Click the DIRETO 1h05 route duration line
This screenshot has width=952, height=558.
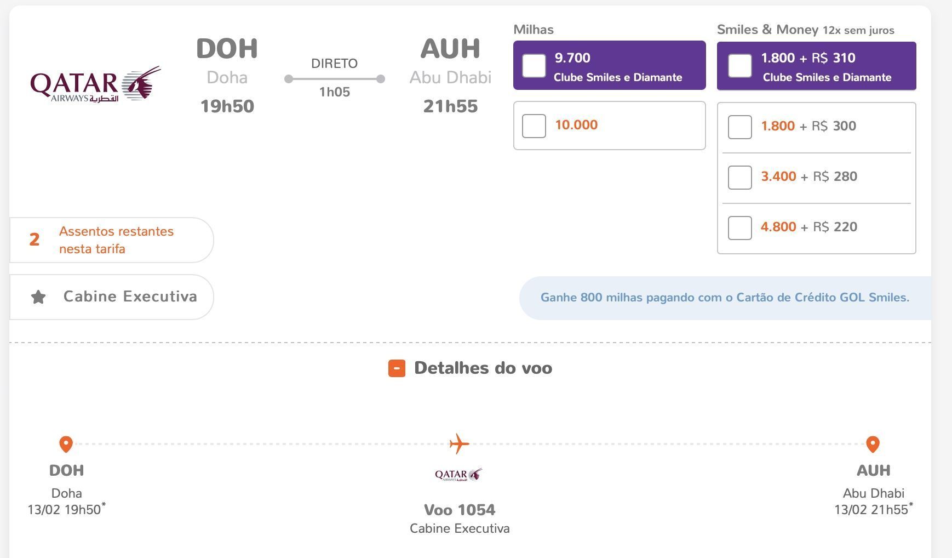(x=334, y=78)
